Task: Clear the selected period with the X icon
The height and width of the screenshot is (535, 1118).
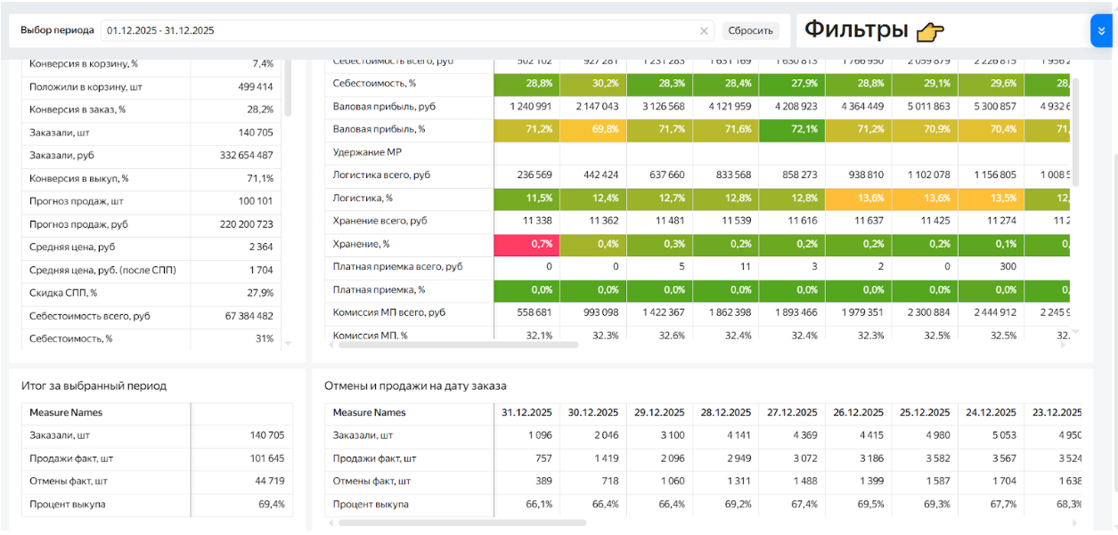Action: [x=704, y=31]
